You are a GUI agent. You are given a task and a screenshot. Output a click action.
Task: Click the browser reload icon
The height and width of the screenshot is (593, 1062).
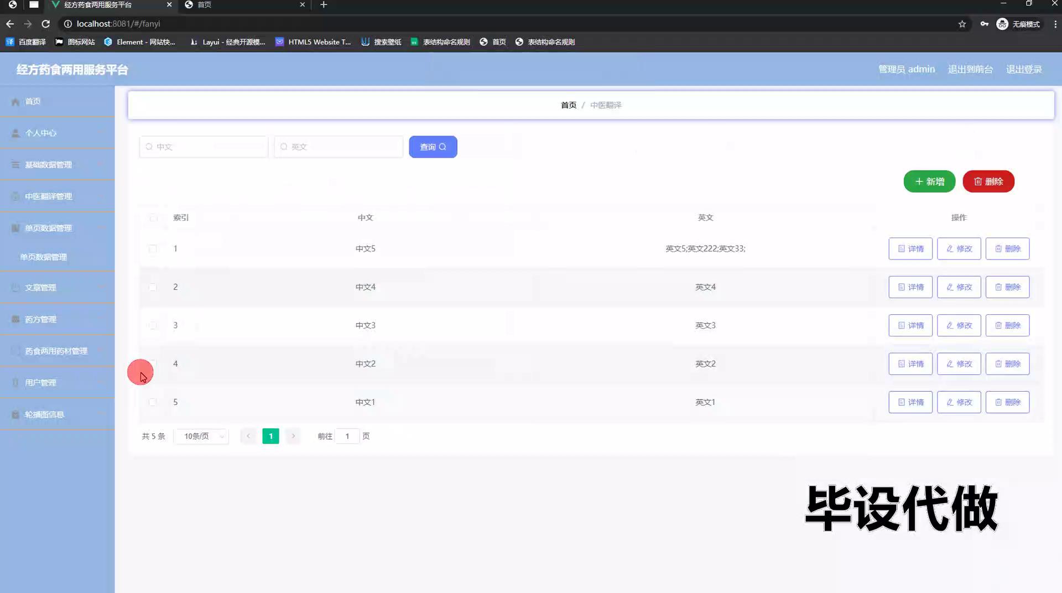[x=46, y=24]
